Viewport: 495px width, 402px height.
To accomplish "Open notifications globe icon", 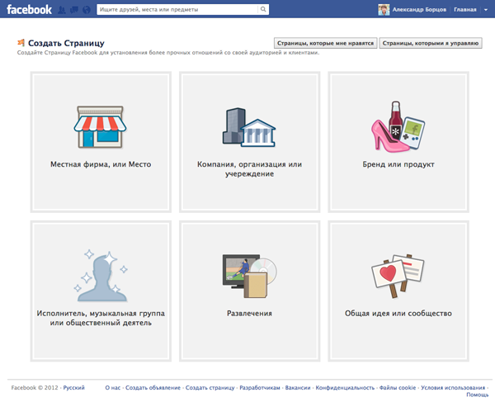I will [87, 10].
